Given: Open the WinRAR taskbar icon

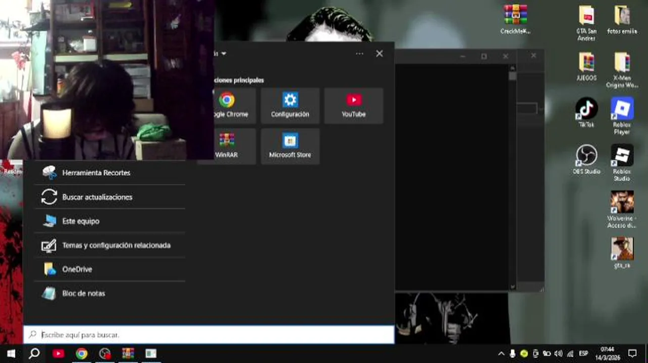Looking at the screenshot, I should 128,353.
